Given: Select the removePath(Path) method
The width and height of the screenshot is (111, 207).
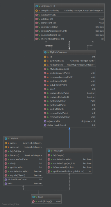Looking at the screenshot, I should pyautogui.click(x=69, y=113).
